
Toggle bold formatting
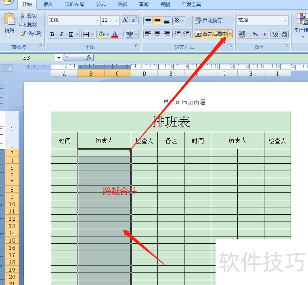coord(52,34)
